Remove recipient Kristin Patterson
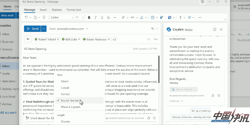This screenshot has width=250, height=125. (x=109, y=39)
